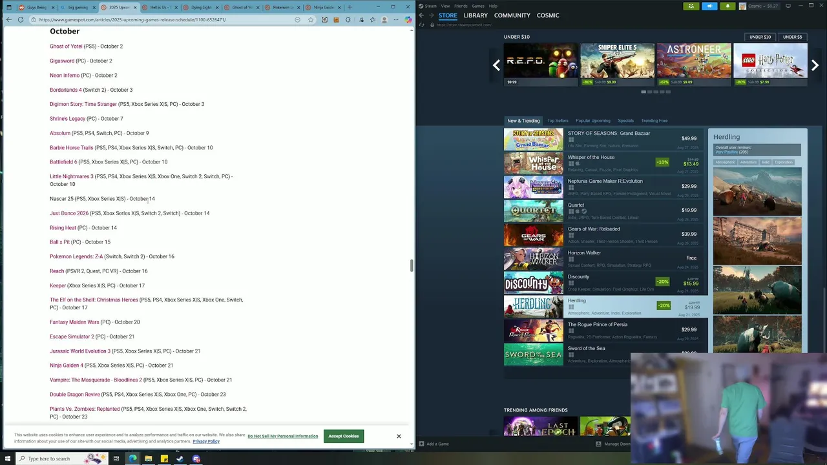Open the View menu in Steam
The image size is (827, 465).
[x=445, y=6]
